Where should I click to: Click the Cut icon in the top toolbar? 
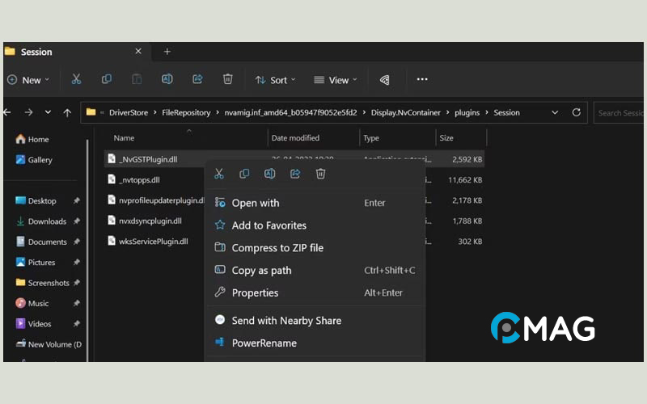pos(76,79)
